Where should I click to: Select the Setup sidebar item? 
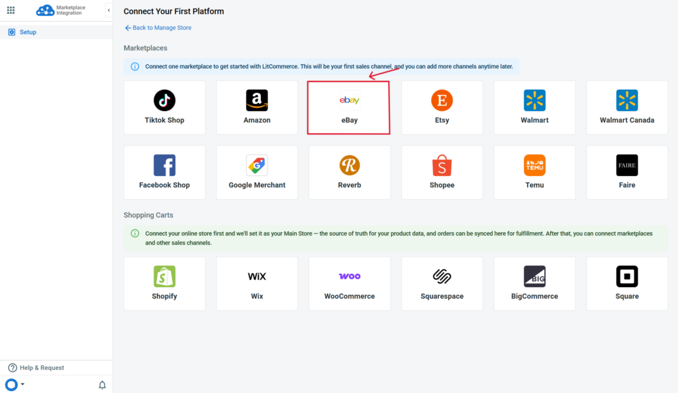pyautogui.click(x=56, y=32)
